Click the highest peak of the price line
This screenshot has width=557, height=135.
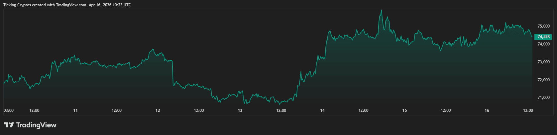coord(381,10)
